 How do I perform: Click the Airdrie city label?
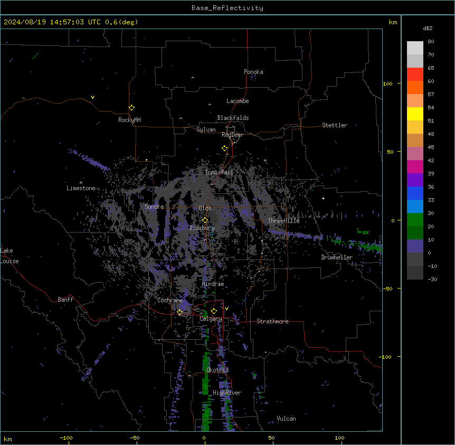tap(213, 284)
